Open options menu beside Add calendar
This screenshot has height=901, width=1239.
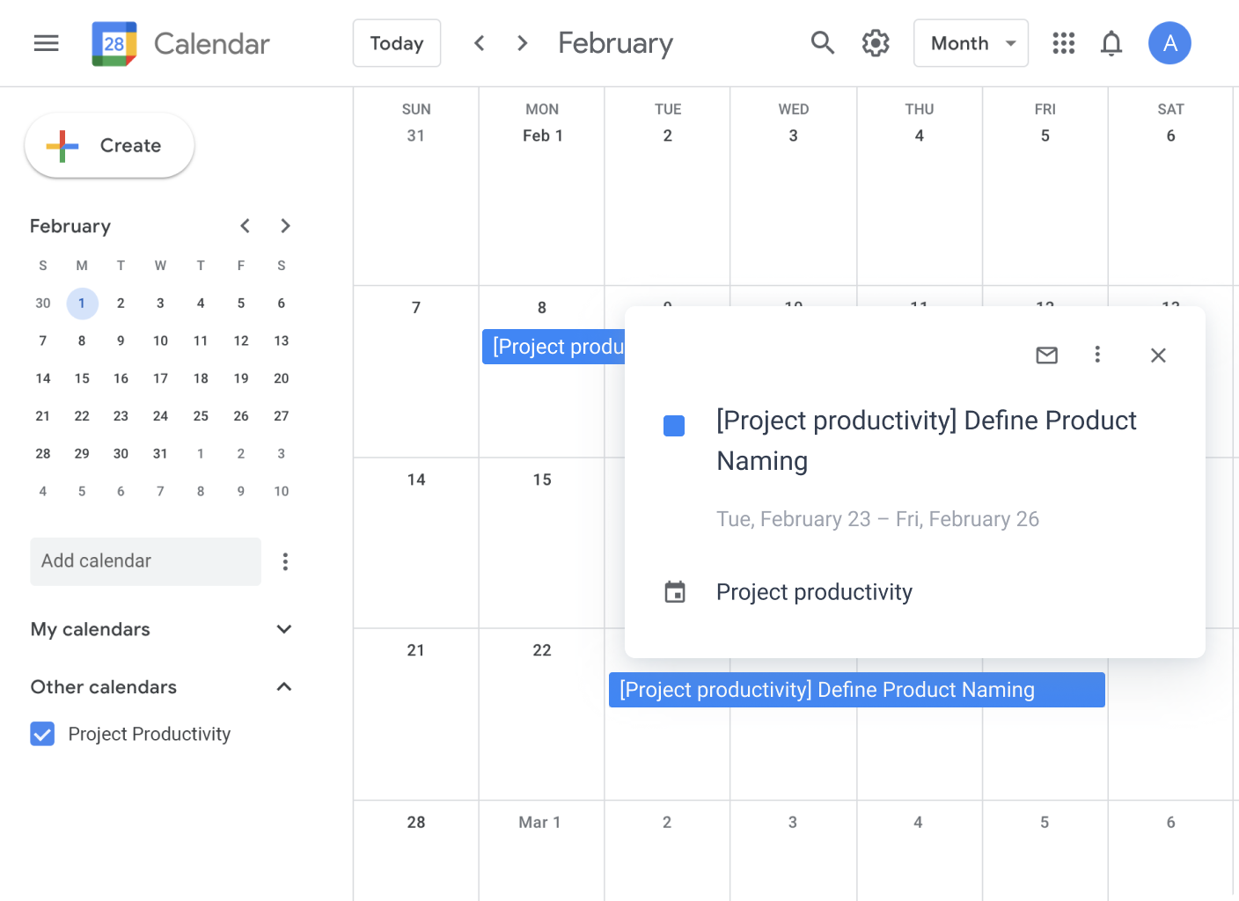pos(285,561)
